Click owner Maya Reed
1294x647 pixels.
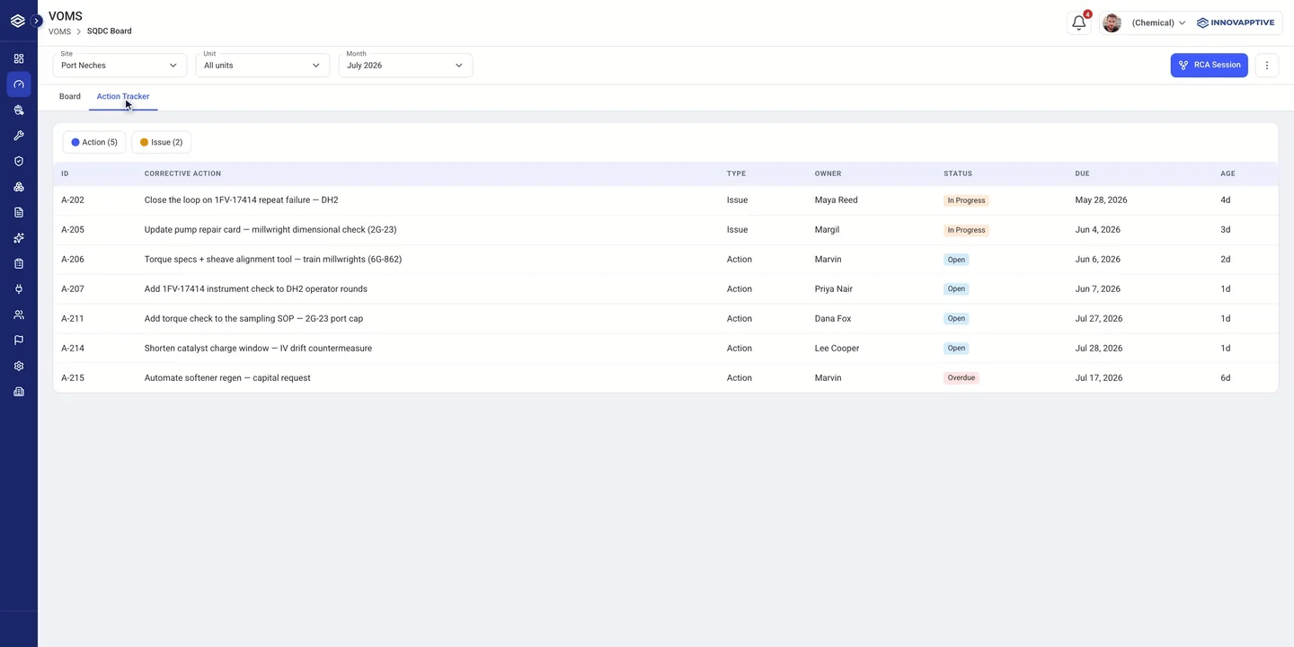coord(837,200)
